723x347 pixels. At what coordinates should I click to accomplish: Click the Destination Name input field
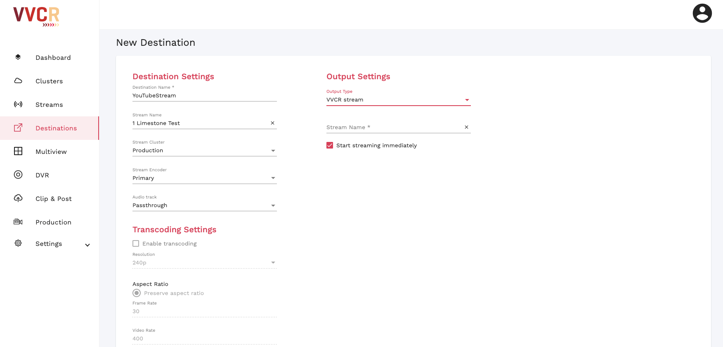pyautogui.click(x=204, y=96)
